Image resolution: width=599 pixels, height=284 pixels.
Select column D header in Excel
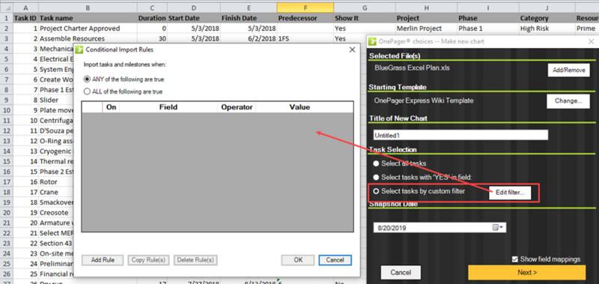[x=194, y=7]
